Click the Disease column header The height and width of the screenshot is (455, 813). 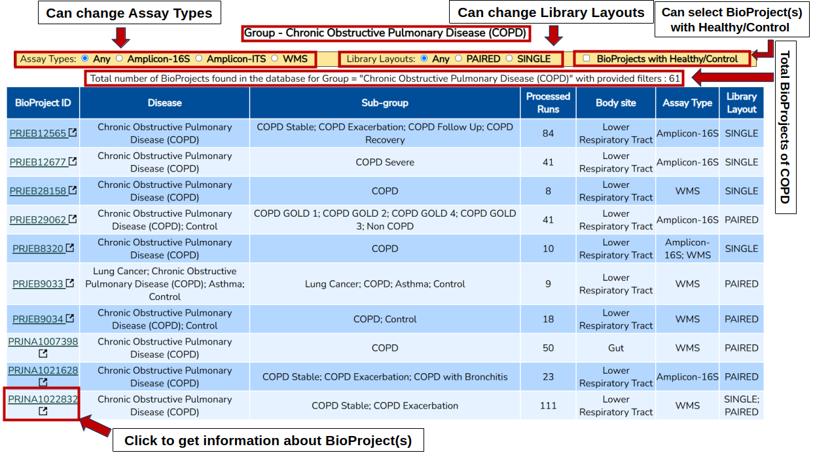click(165, 103)
